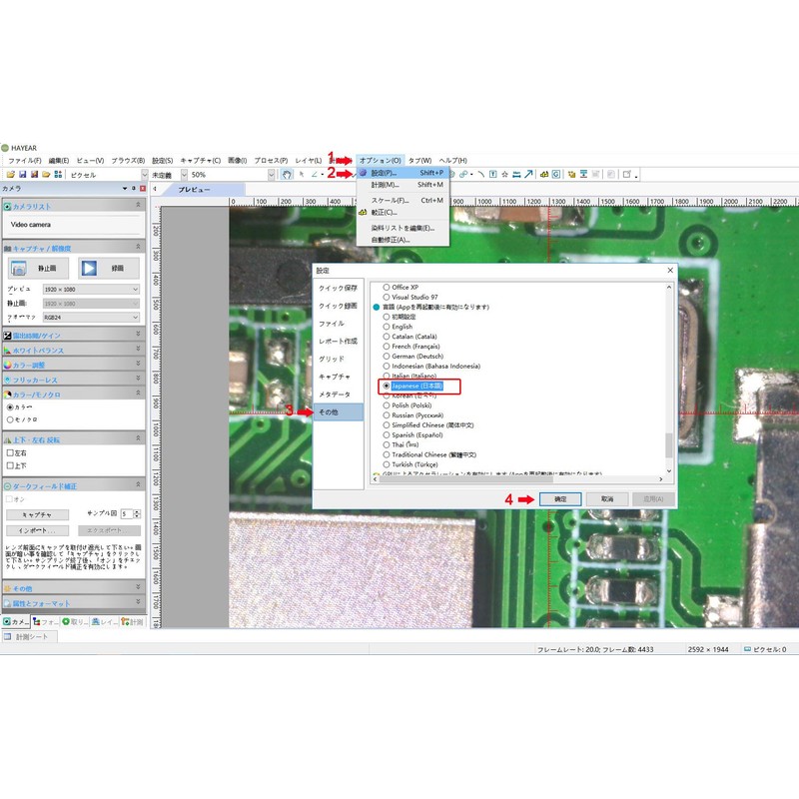Click the open file toolbar icon
Viewport: 799px width, 799px height.
click(x=11, y=174)
